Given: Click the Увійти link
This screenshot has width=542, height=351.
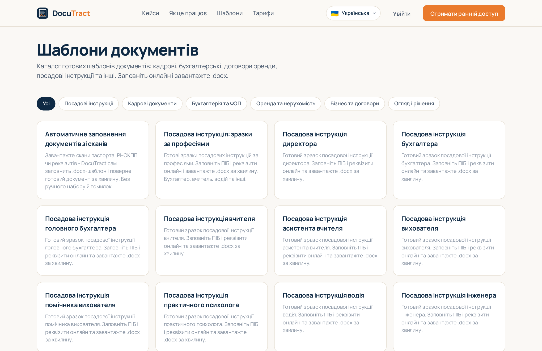Looking at the screenshot, I should click(x=401, y=14).
